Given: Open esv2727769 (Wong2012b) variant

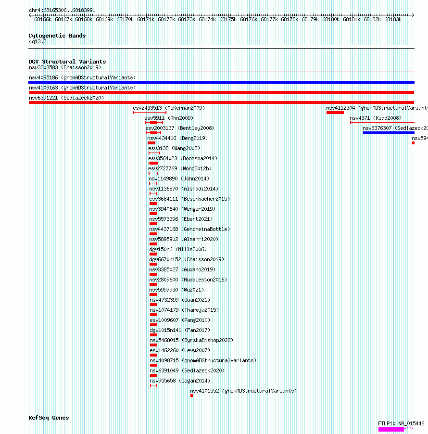Looking at the screenshot, I should pyautogui.click(x=180, y=168).
